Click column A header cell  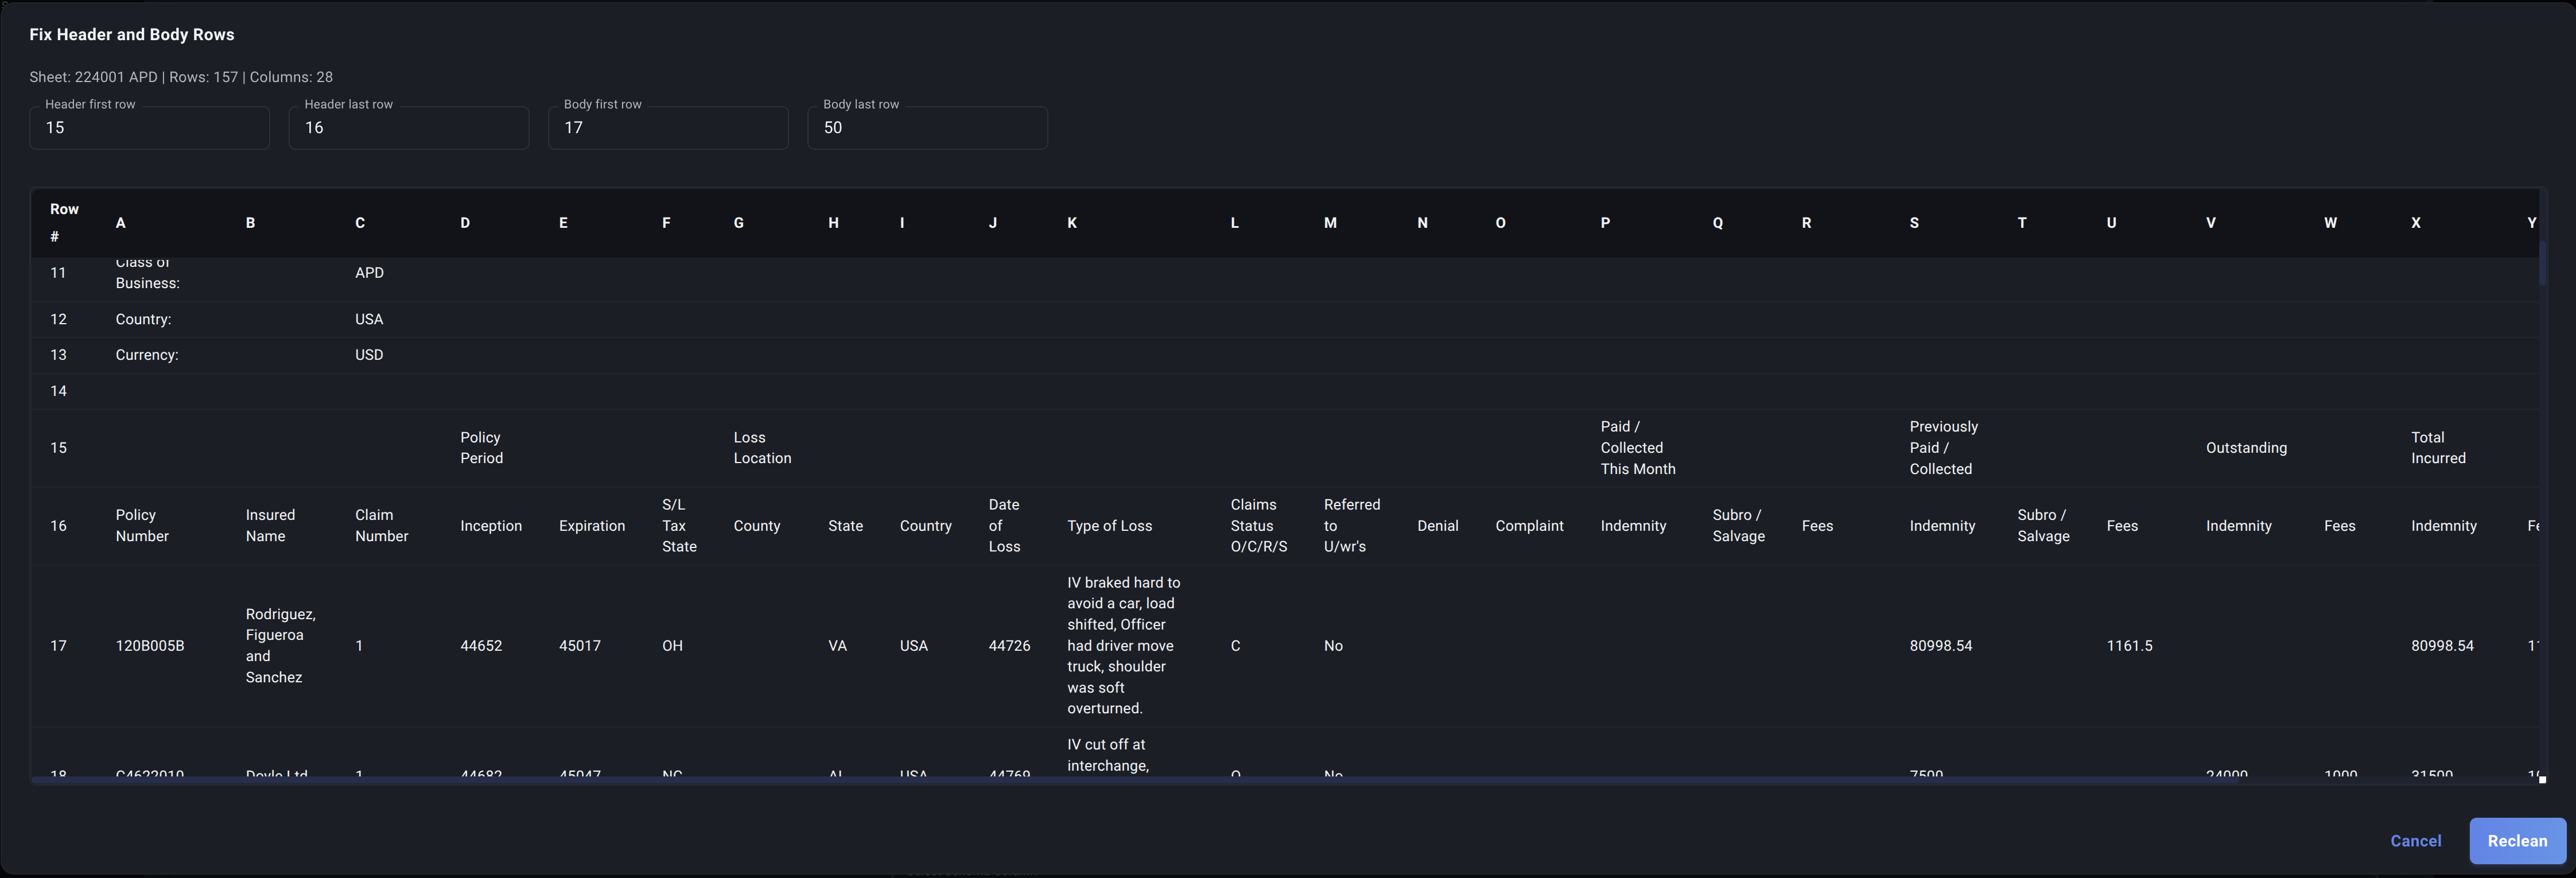121,223
